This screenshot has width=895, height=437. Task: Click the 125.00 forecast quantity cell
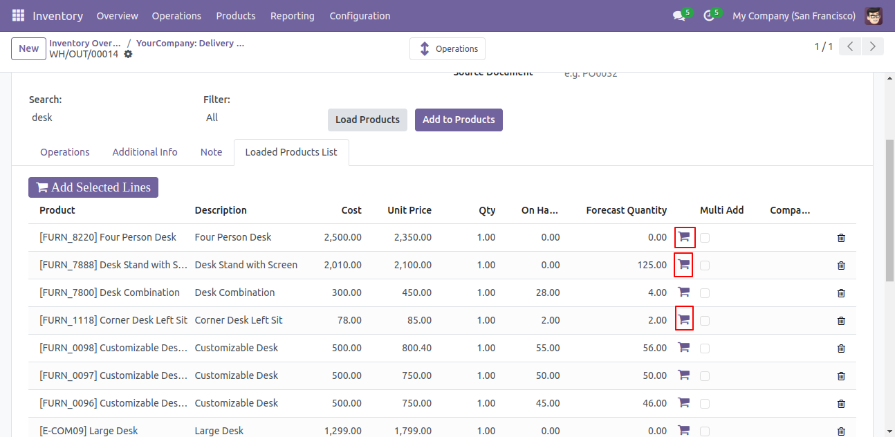point(652,265)
